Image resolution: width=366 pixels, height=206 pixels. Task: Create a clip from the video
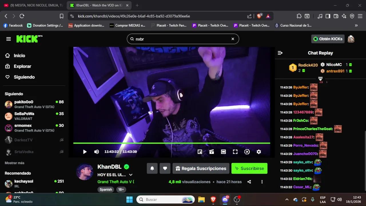212,152
